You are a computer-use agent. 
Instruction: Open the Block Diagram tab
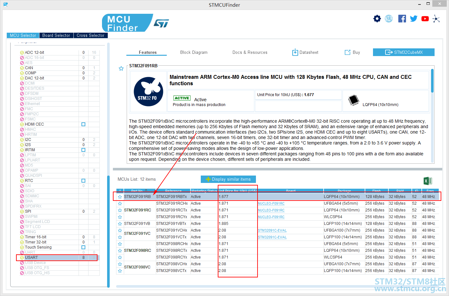pos(194,52)
